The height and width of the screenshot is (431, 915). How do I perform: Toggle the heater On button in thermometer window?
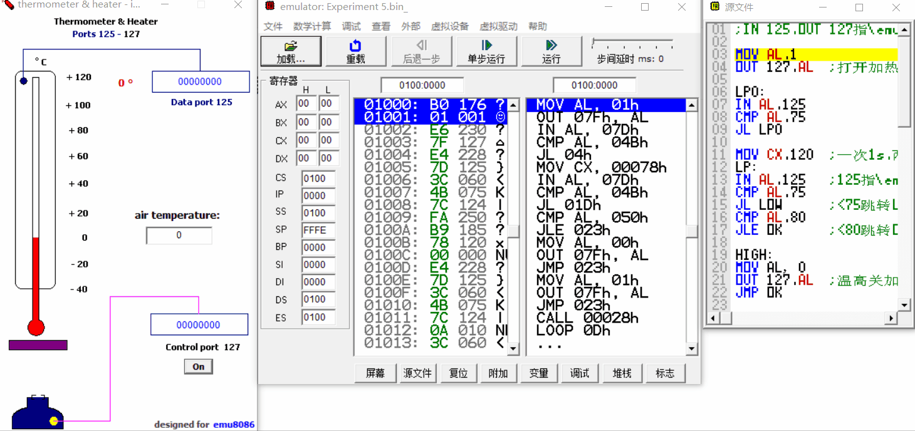click(198, 366)
